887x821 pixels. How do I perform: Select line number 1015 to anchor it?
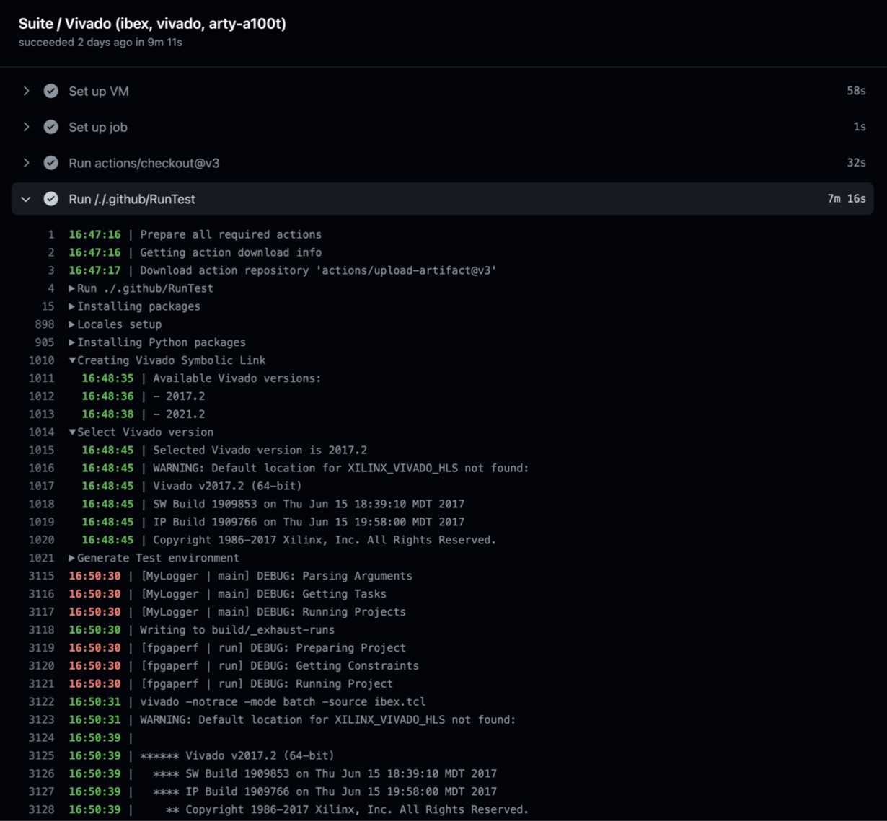[x=43, y=450]
